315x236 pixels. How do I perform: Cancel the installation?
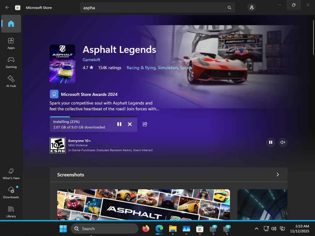tap(130, 124)
